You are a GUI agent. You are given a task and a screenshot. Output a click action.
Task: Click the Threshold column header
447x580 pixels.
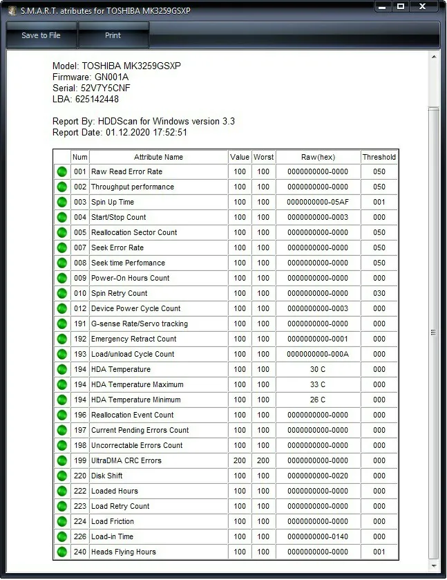(x=379, y=157)
